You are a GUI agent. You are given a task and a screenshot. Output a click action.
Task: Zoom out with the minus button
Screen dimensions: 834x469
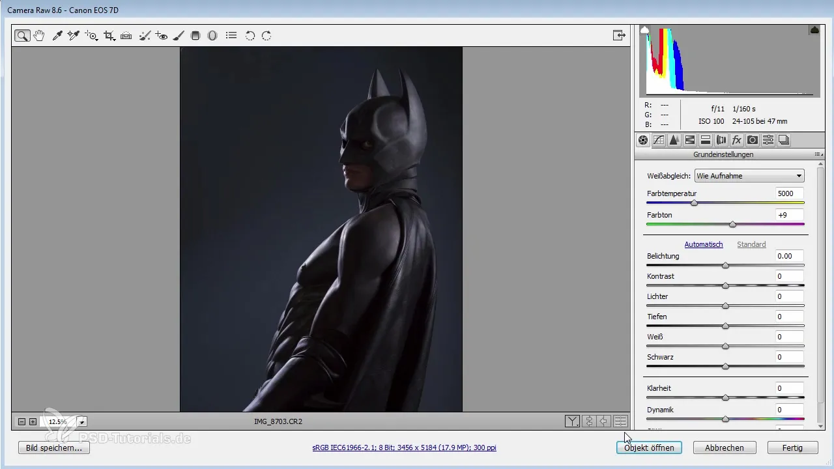click(x=22, y=422)
